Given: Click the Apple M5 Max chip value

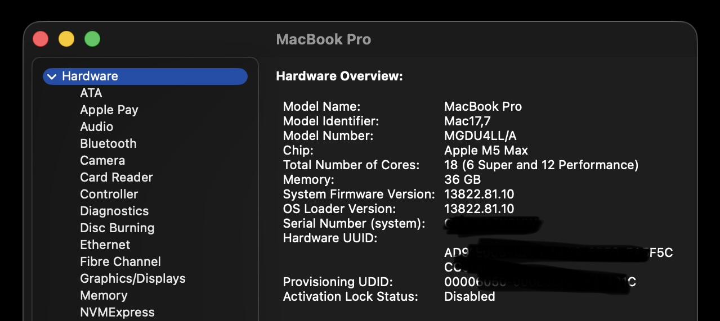Looking at the screenshot, I should point(486,150).
